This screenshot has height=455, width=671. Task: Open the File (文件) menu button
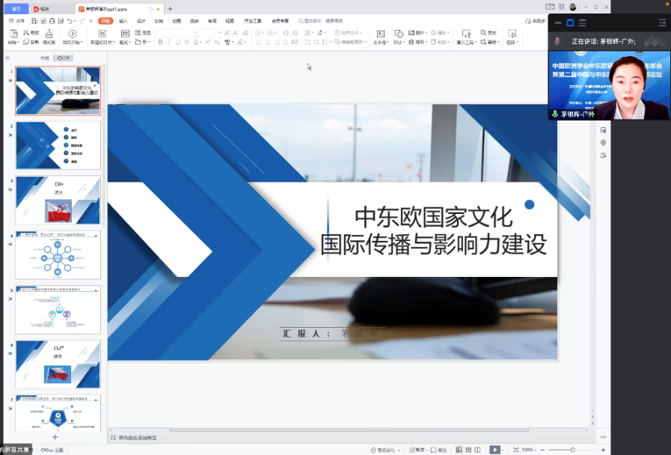tap(17, 21)
